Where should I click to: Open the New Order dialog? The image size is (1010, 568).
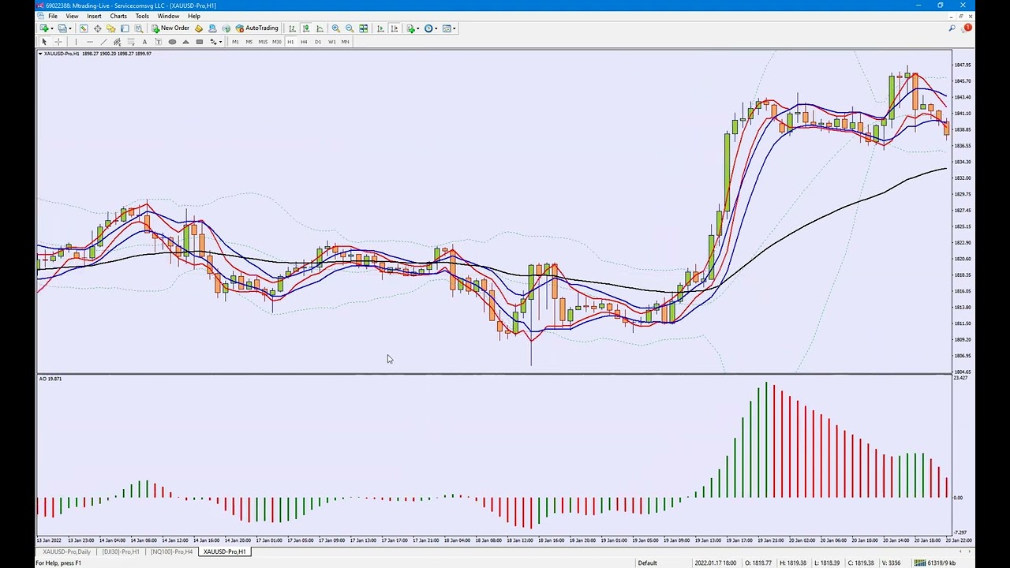coord(171,28)
